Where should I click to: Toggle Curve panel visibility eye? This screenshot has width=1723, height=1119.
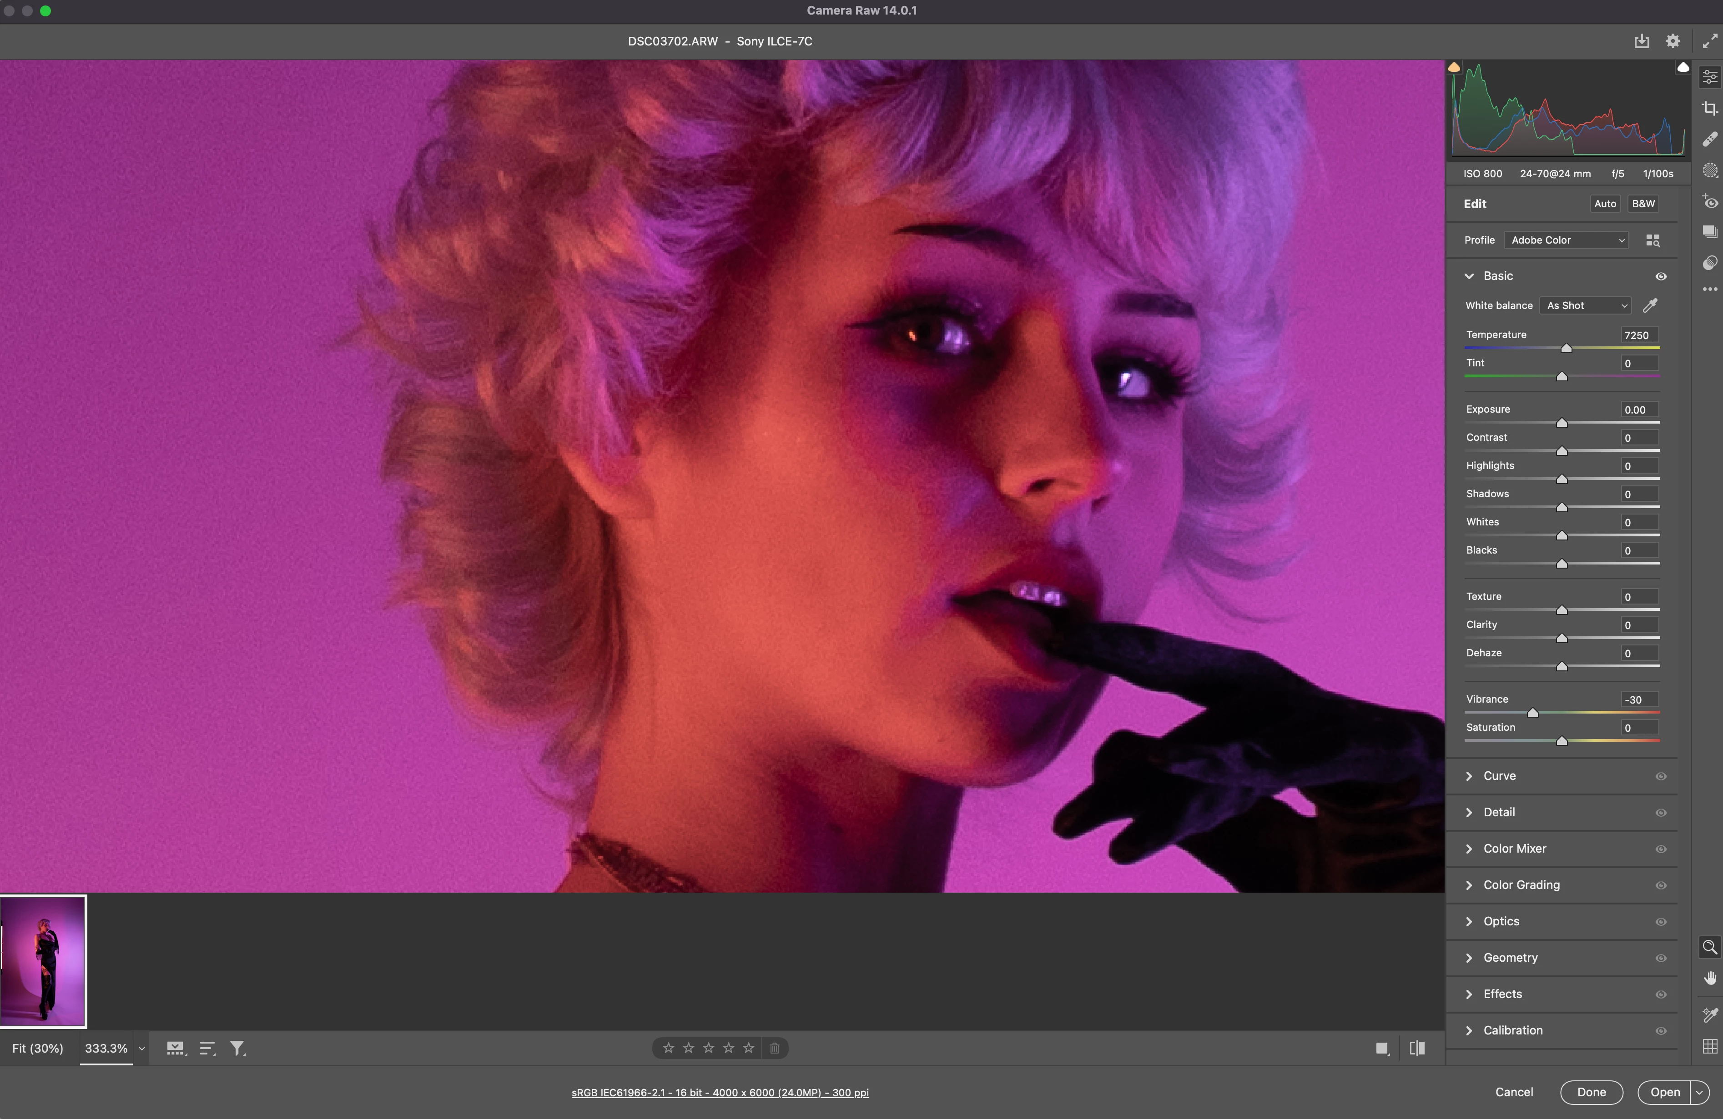pyautogui.click(x=1661, y=776)
